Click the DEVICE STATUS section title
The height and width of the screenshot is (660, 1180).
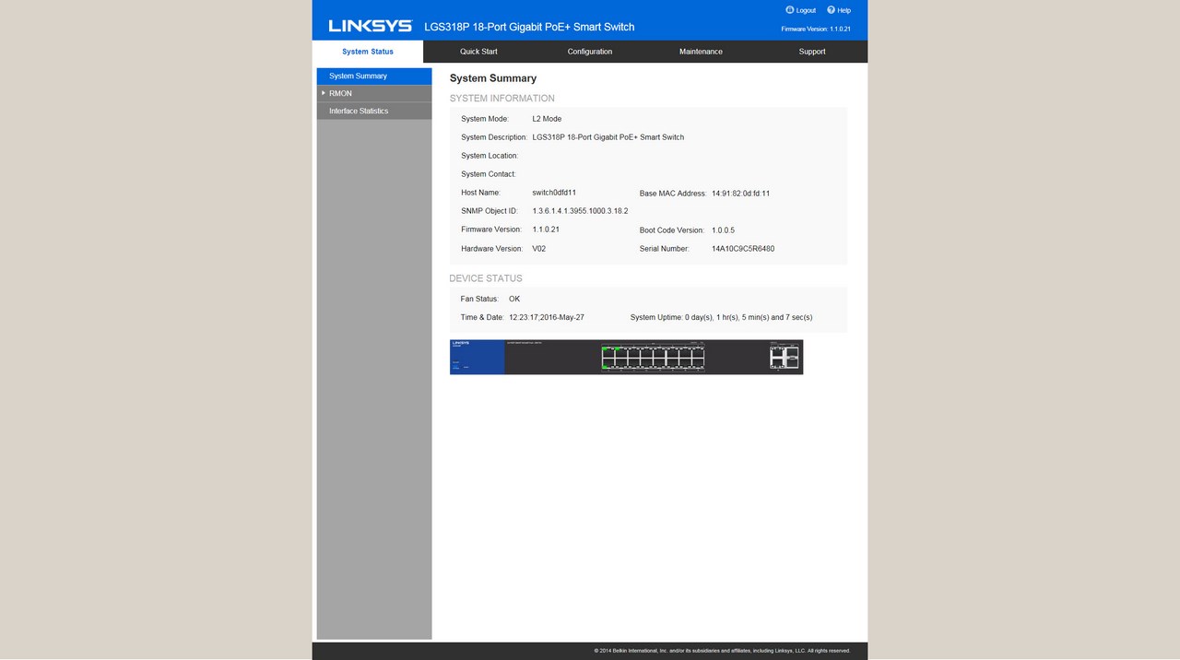pyautogui.click(x=486, y=278)
